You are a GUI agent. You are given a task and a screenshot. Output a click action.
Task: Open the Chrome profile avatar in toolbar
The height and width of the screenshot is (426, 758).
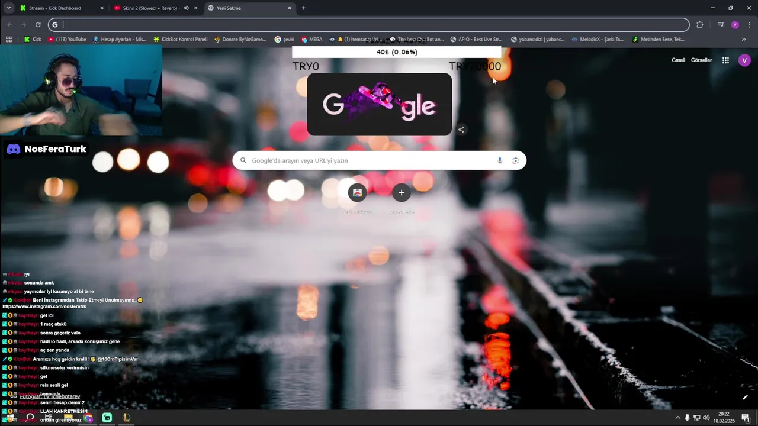click(x=735, y=25)
